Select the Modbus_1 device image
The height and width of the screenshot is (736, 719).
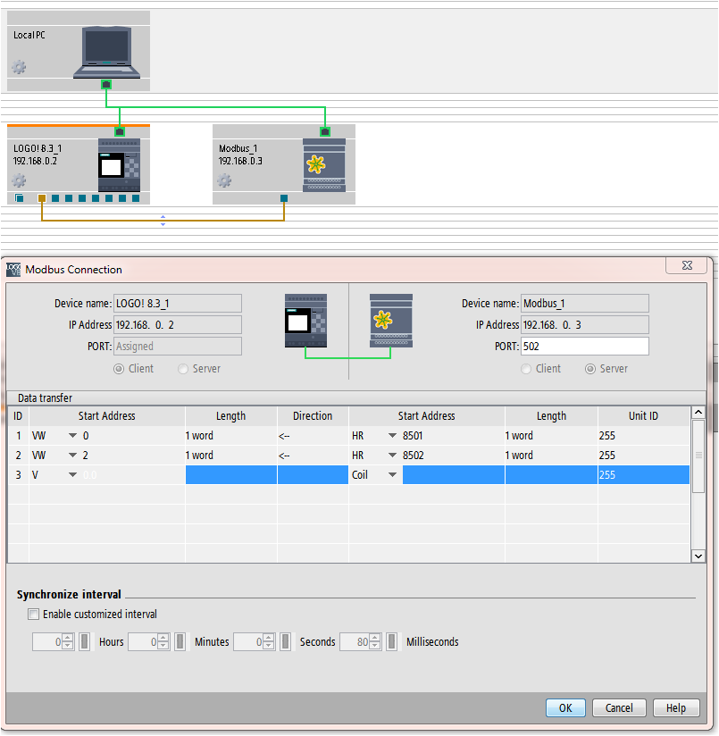pyautogui.click(x=324, y=164)
